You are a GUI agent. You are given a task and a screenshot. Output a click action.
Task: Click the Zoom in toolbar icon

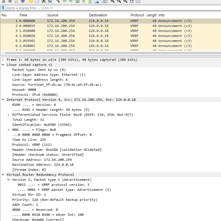pos(112,1)
